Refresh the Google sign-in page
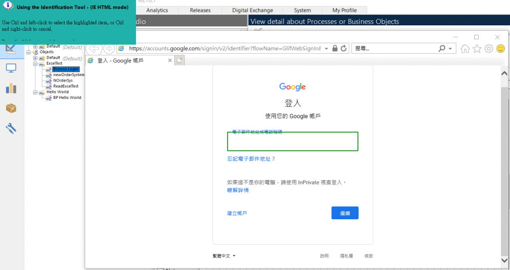This screenshot has height=270, width=510. pyautogui.click(x=344, y=48)
